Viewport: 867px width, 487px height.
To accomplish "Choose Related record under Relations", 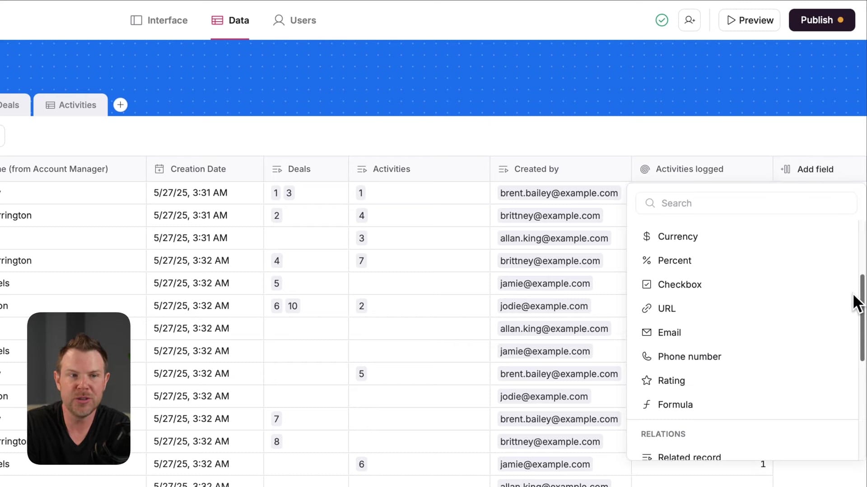I will pyautogui.click(x=746, y=456).
